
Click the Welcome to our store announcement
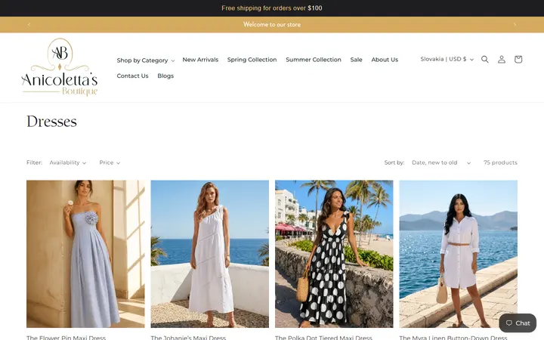(x=272, y=24)
